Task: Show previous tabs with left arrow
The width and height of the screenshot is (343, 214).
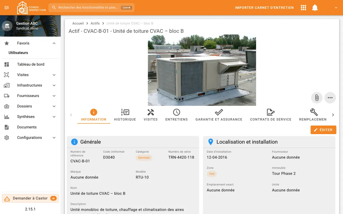Action: [x=71, y=115]
